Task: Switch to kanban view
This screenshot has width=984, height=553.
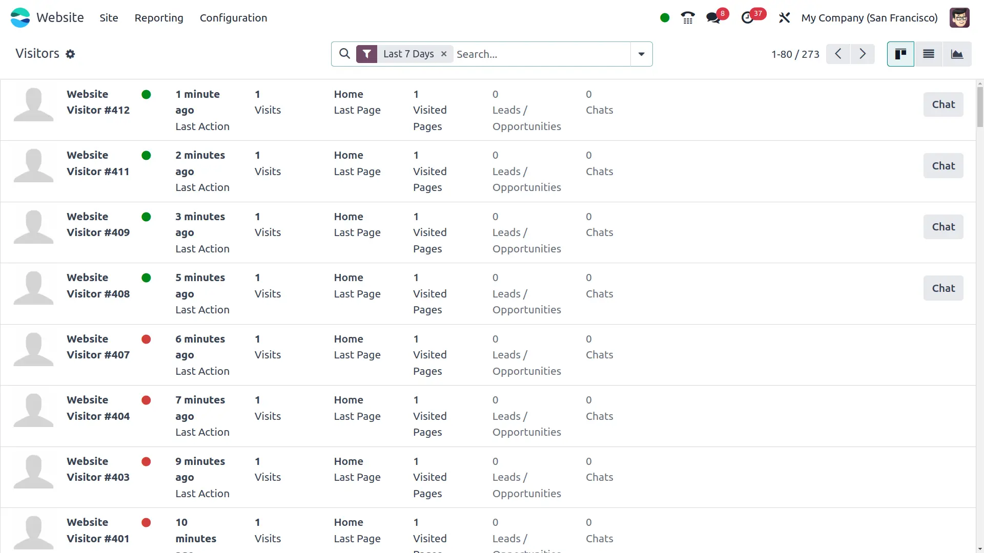Action: (x=900, y=54)
